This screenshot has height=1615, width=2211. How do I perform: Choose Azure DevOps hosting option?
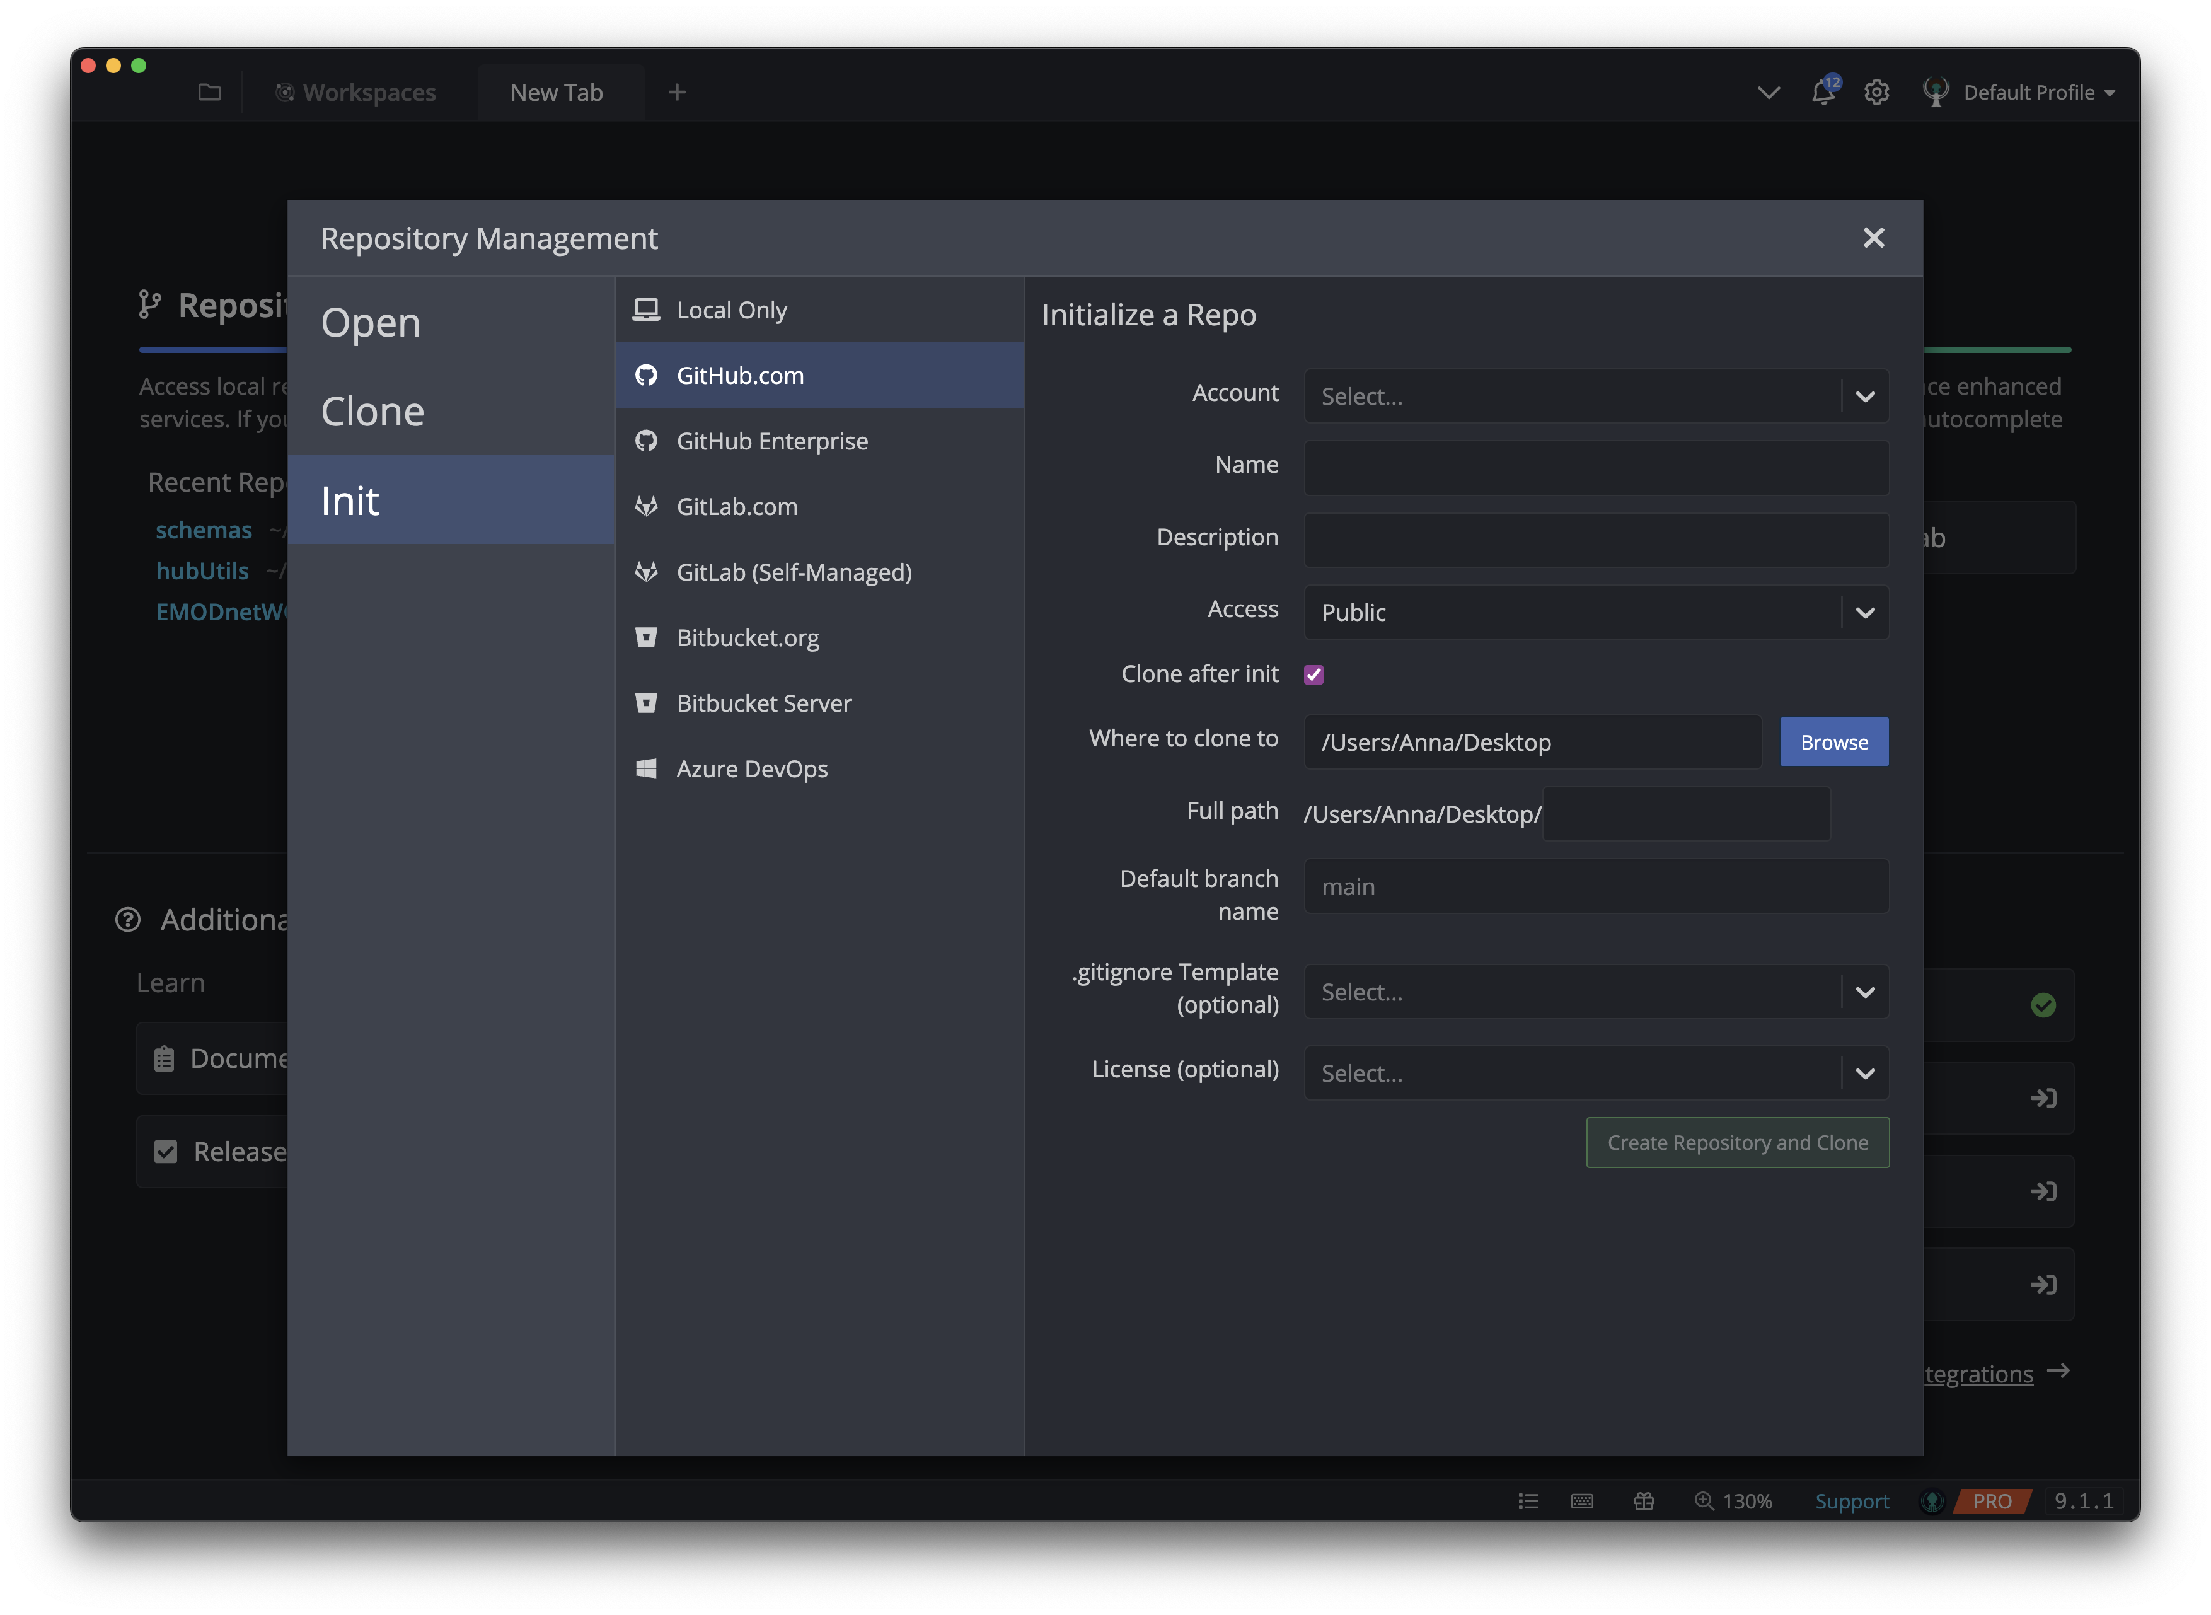[819, 768]
